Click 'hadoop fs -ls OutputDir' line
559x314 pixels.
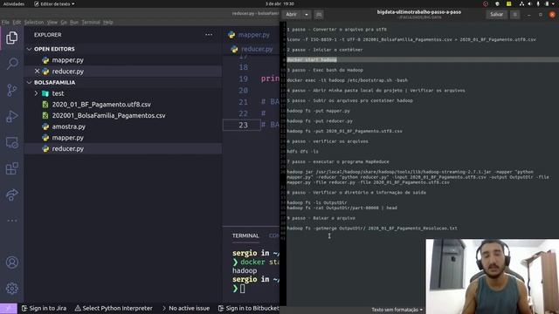(317, 202)
